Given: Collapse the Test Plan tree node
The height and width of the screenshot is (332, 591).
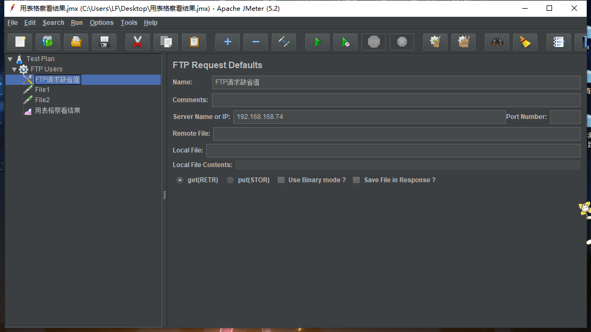Looking at the screenshot, I should (10, 59).
